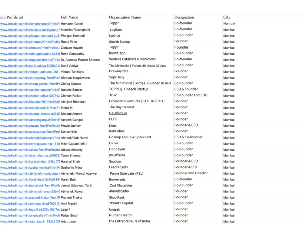Open the pintoraoul LinkedIn URL

coord(30,42)
